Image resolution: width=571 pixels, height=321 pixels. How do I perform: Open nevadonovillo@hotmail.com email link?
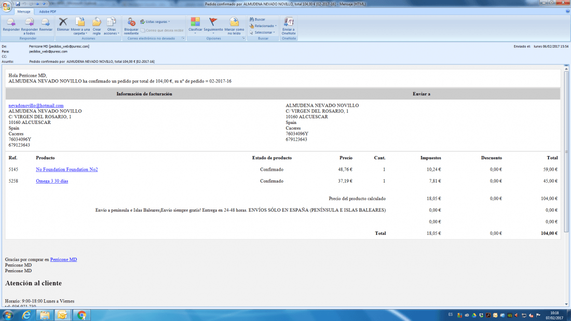[x=36, y=106]
